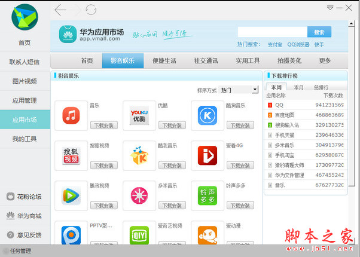Open 应用管理 in sidebar
360x257 pixels.
pyautogui.click(x=25, y=100)
